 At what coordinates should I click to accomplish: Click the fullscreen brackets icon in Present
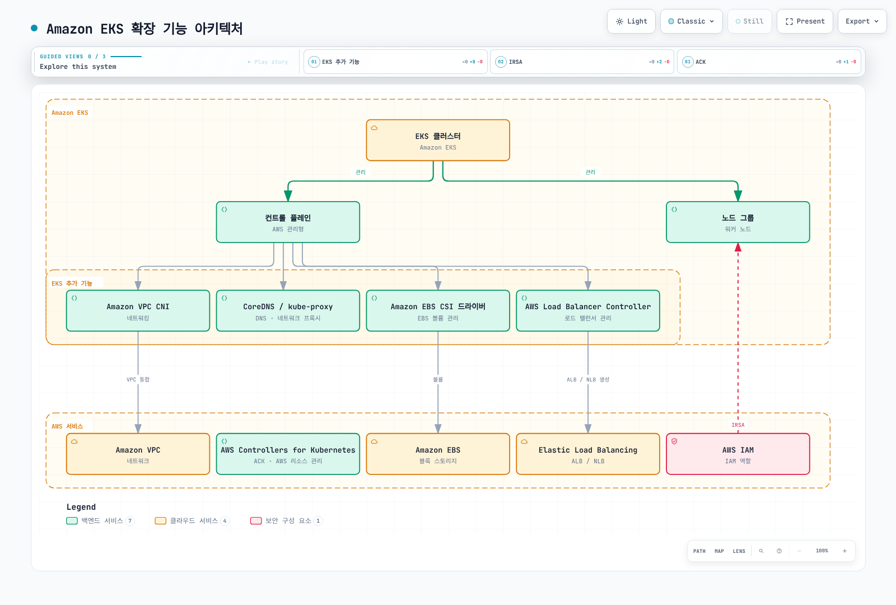point(789,21)
